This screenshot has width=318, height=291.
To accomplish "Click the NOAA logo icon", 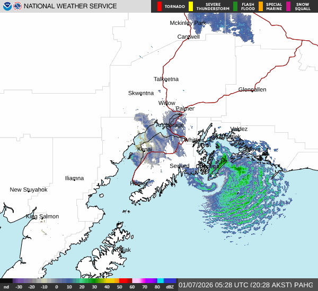I will [6, 6].
